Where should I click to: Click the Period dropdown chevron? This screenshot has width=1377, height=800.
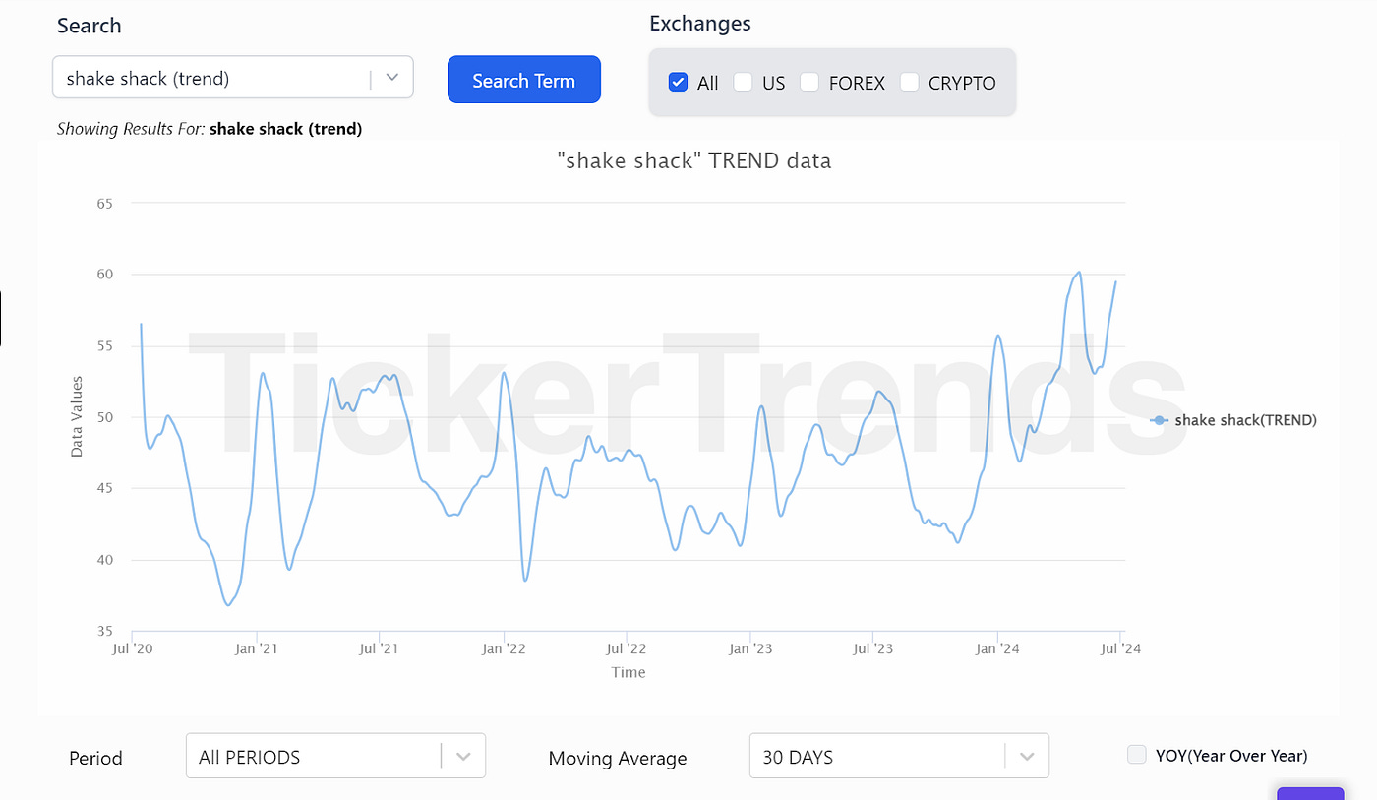[464, 756]
